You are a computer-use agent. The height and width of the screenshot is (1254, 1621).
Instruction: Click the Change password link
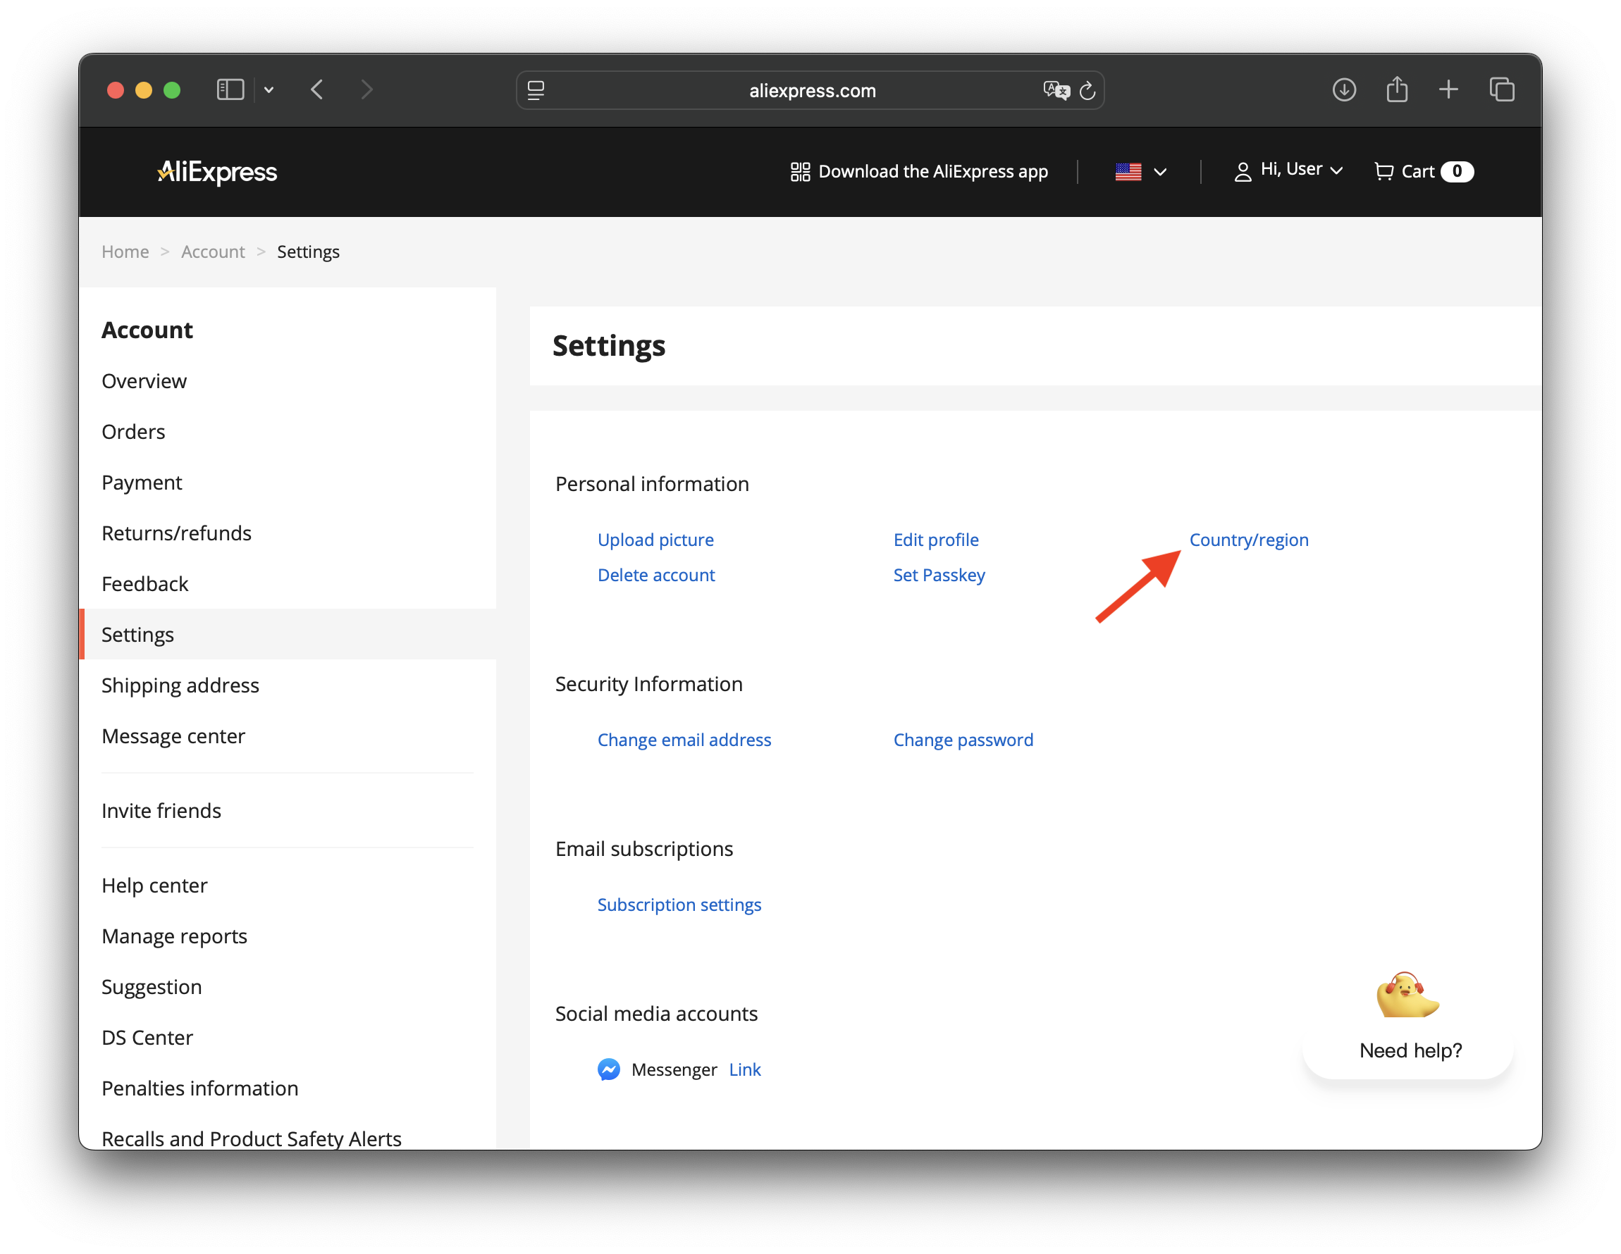pos(963,740)
